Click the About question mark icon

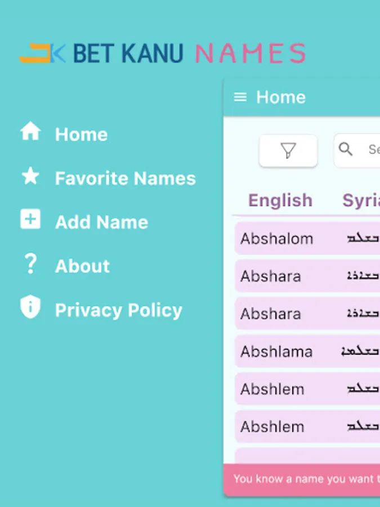pos(30,264)
